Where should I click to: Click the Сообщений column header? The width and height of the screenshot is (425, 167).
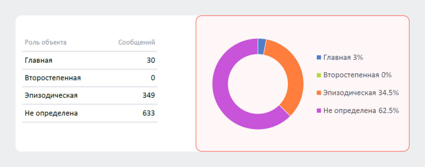[137, 42]
